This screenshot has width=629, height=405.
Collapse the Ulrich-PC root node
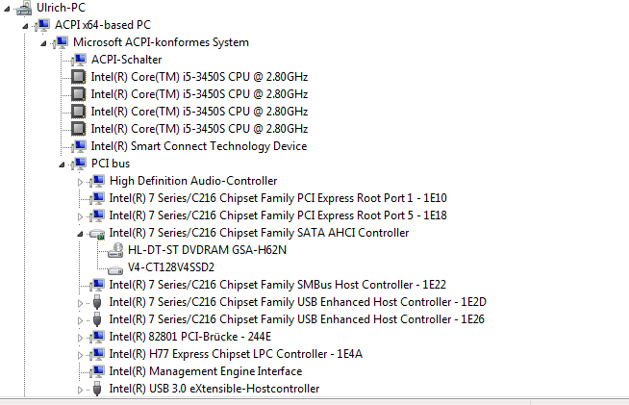click(7, 9)
